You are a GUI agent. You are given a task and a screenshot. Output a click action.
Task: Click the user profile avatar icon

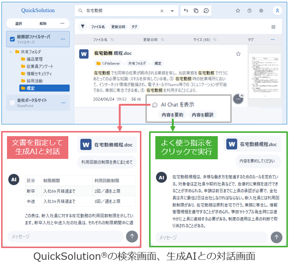click(277, 11)
